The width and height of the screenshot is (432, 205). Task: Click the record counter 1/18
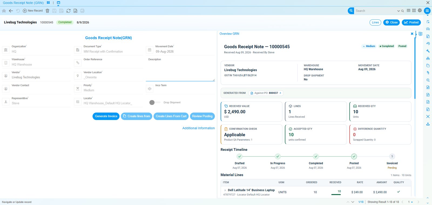361,202
